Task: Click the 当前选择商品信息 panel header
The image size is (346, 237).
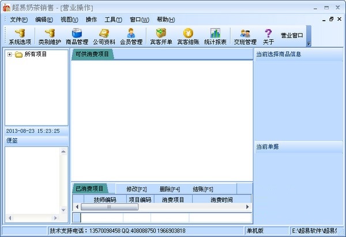Action: (299, 54)
